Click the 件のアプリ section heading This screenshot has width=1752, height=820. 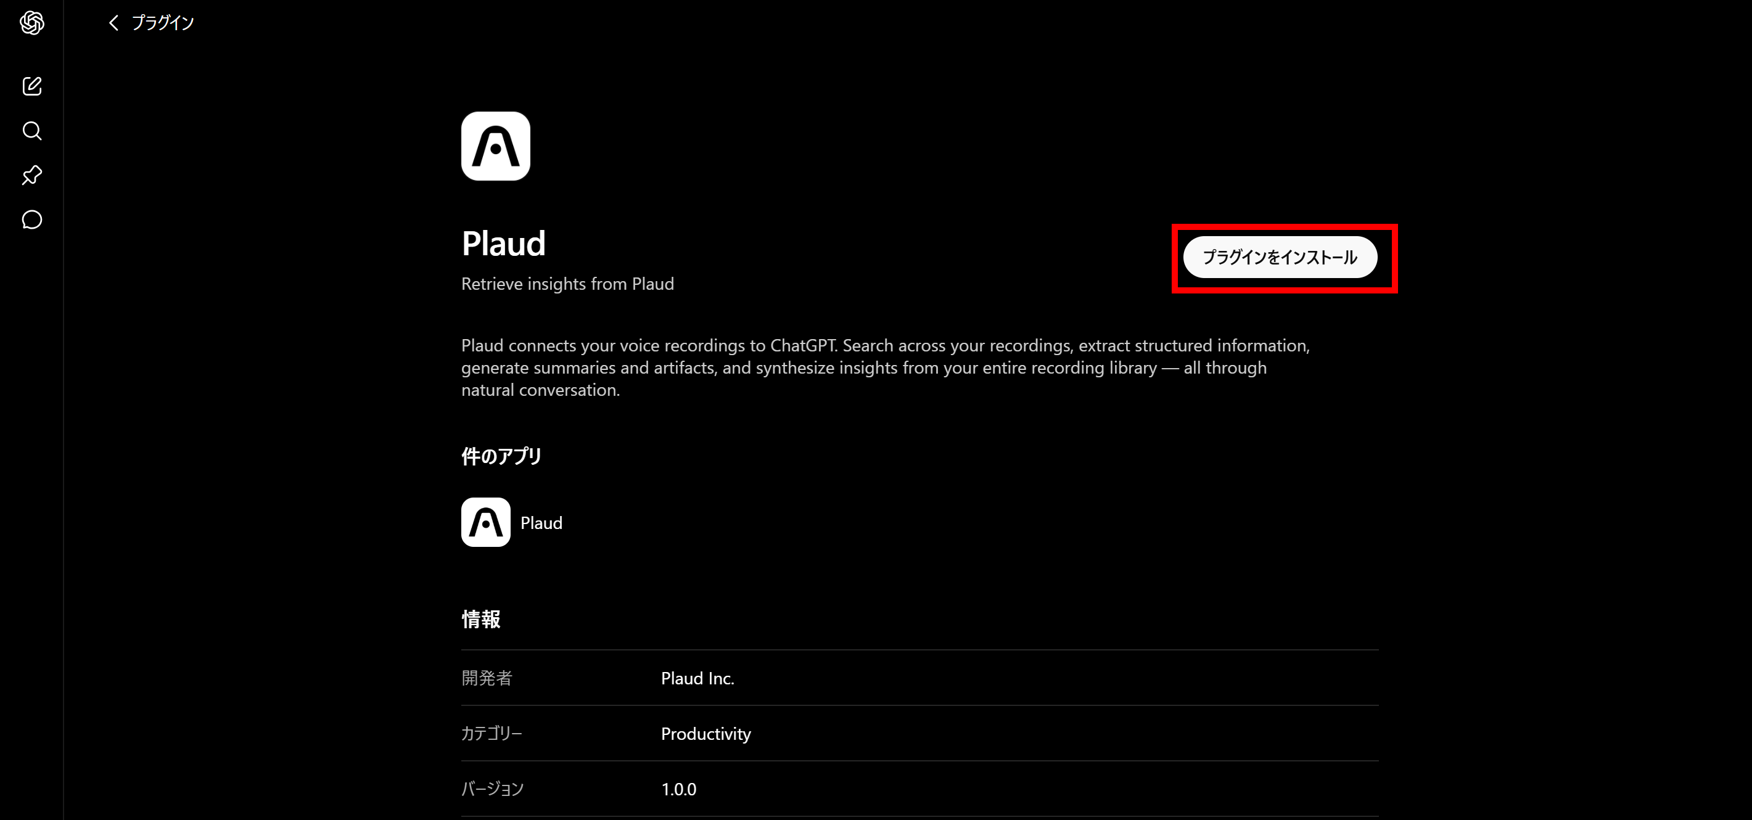click(501, 456)
